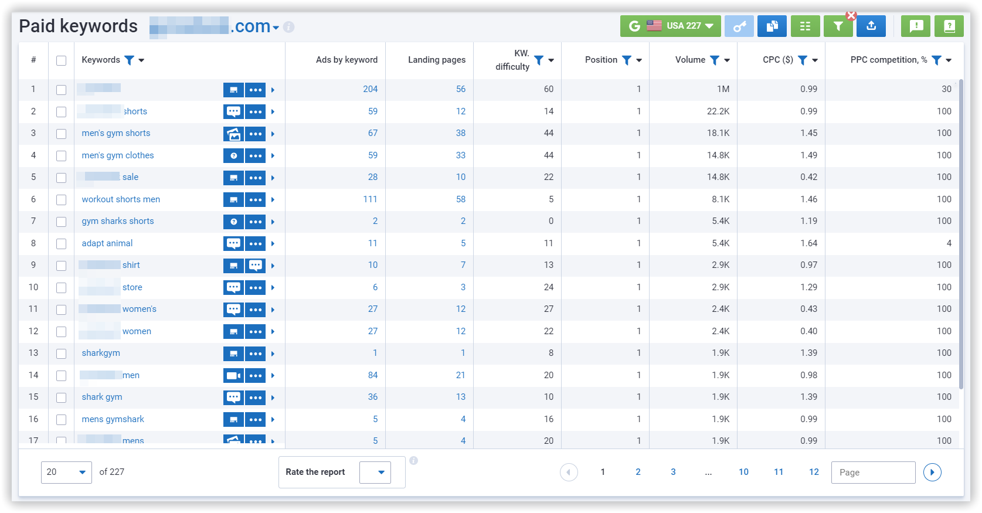Viewport: 982px width, 513px height.
Task: Check the adapt animal row checkbox
Action: pyautogui.click(x=61, y=244)
